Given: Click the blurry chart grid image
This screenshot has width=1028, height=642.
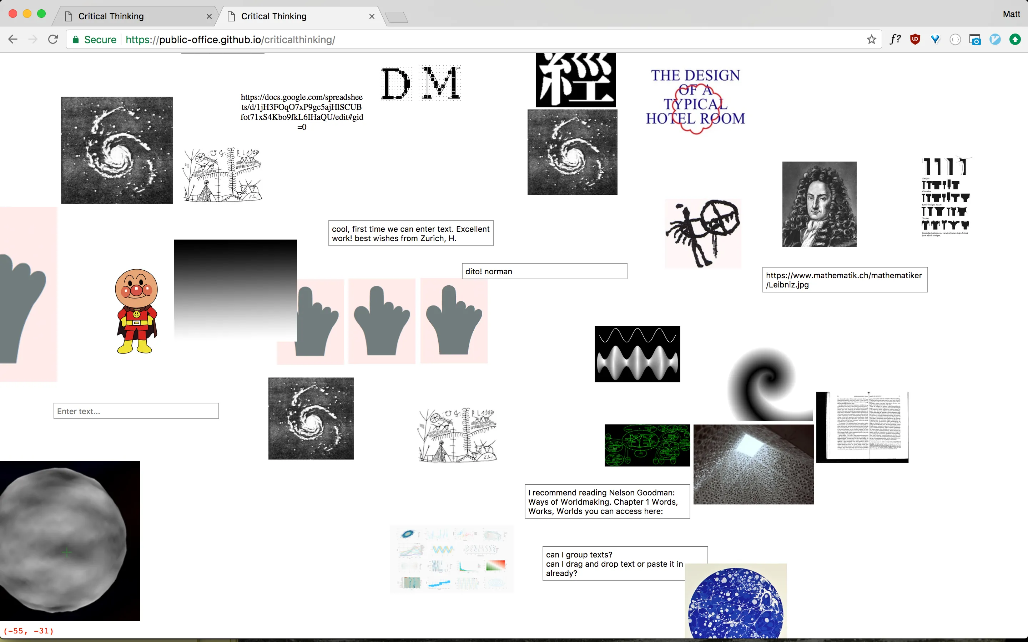Looking at the screenshot, I should click(452, 559).
